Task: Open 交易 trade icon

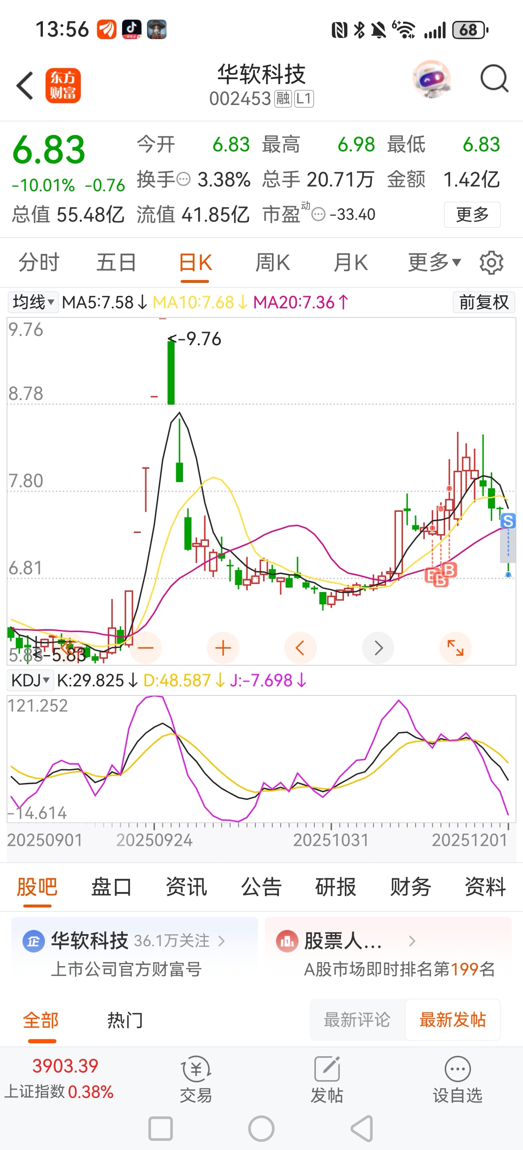Action: pyautogui.click(x=196, y=1080)
